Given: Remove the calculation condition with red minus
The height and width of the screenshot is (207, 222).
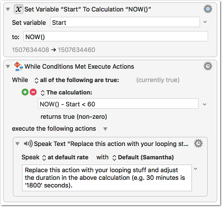Looking at the screenshot, I should (33, 92).
